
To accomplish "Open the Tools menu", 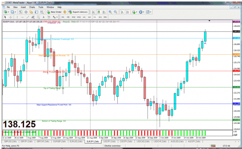I will click(x=41, y=7).
